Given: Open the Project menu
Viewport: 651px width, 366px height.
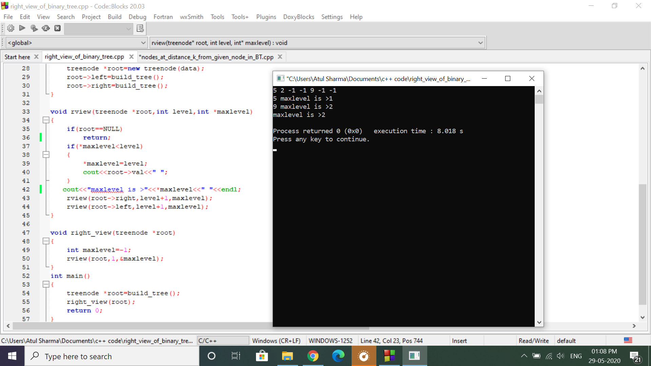Looking at the screenshot, I should pyautogui.click(x=91, y=17).
